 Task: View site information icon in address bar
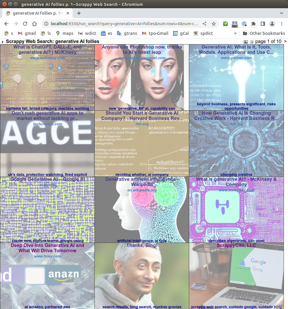coord(46,24)
